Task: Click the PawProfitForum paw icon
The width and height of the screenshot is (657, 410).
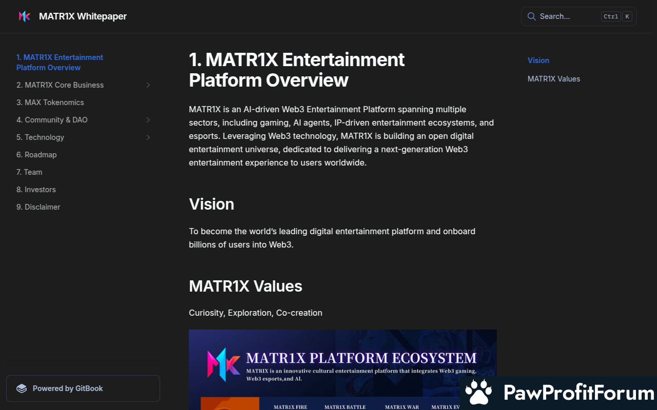Action: tap(478, 393)
